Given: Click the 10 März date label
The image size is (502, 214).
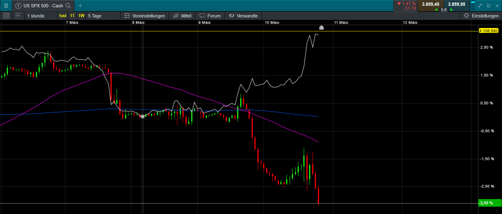Looking at the screenshot, I should pyautogui.click(x=272, y=22).
